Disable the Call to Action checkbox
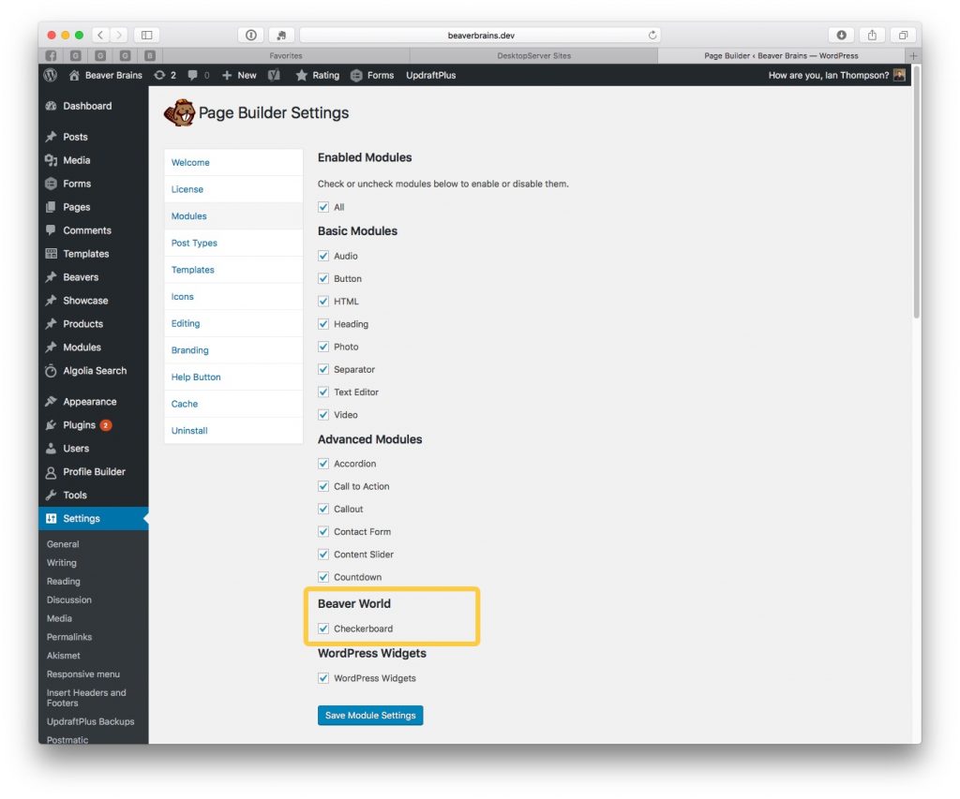Image resolution: width=960 pixels, height=799 pixels. pyautogui.click(x=323, y=486)
